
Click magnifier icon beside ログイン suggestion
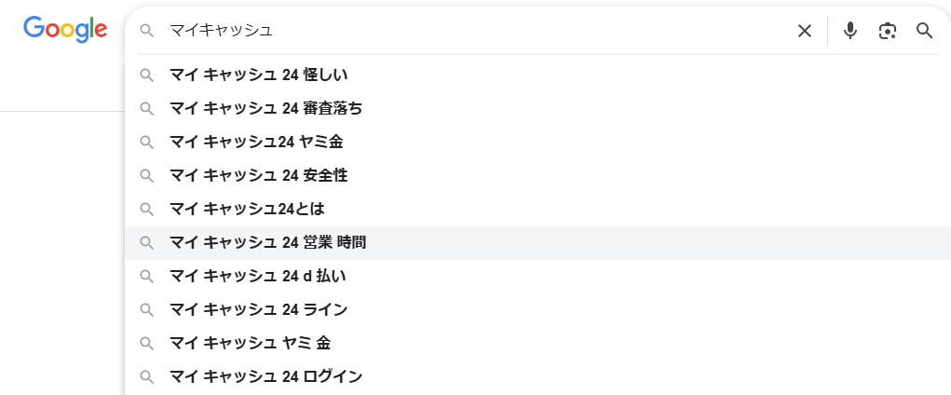[146, 376]
